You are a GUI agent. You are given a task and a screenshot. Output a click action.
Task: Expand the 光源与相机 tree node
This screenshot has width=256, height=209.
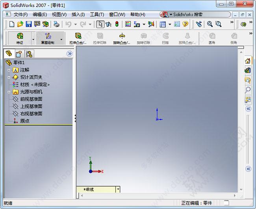tap(9, 92)
